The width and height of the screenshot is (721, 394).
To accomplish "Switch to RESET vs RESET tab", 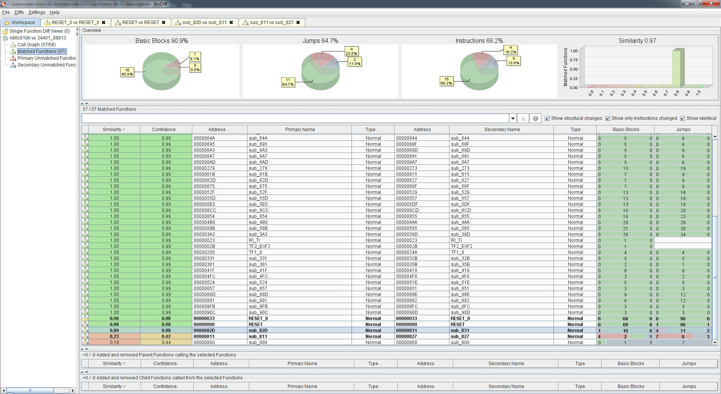I will (141, 23).
